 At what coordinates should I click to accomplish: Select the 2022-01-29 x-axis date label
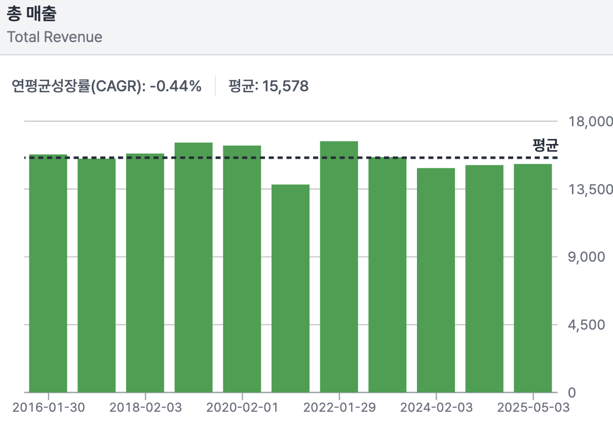pos(339,408)
